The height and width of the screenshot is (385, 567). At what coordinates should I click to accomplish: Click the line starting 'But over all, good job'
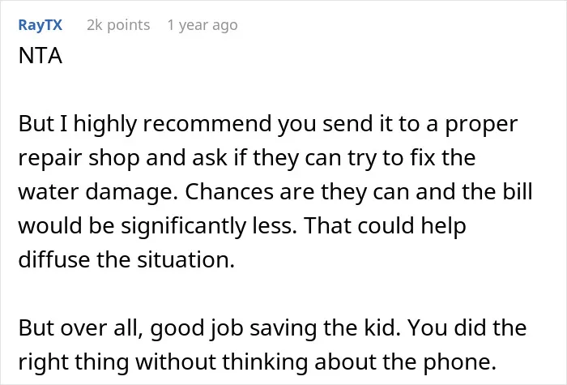272,328
